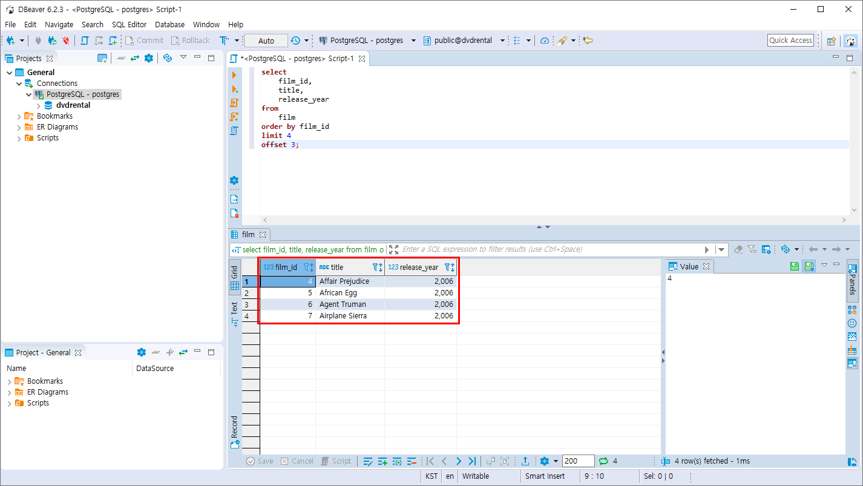Toggle the Panels vertical button

point(852,280)
